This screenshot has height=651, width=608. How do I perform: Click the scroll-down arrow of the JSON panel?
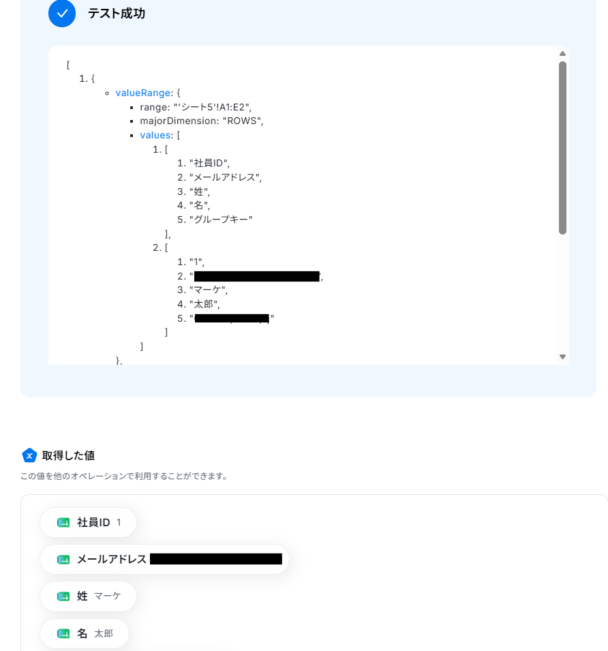(563, 357)
